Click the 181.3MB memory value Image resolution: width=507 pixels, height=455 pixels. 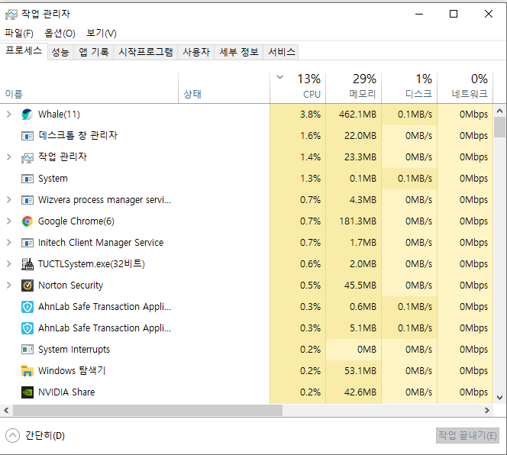(357, 221)
